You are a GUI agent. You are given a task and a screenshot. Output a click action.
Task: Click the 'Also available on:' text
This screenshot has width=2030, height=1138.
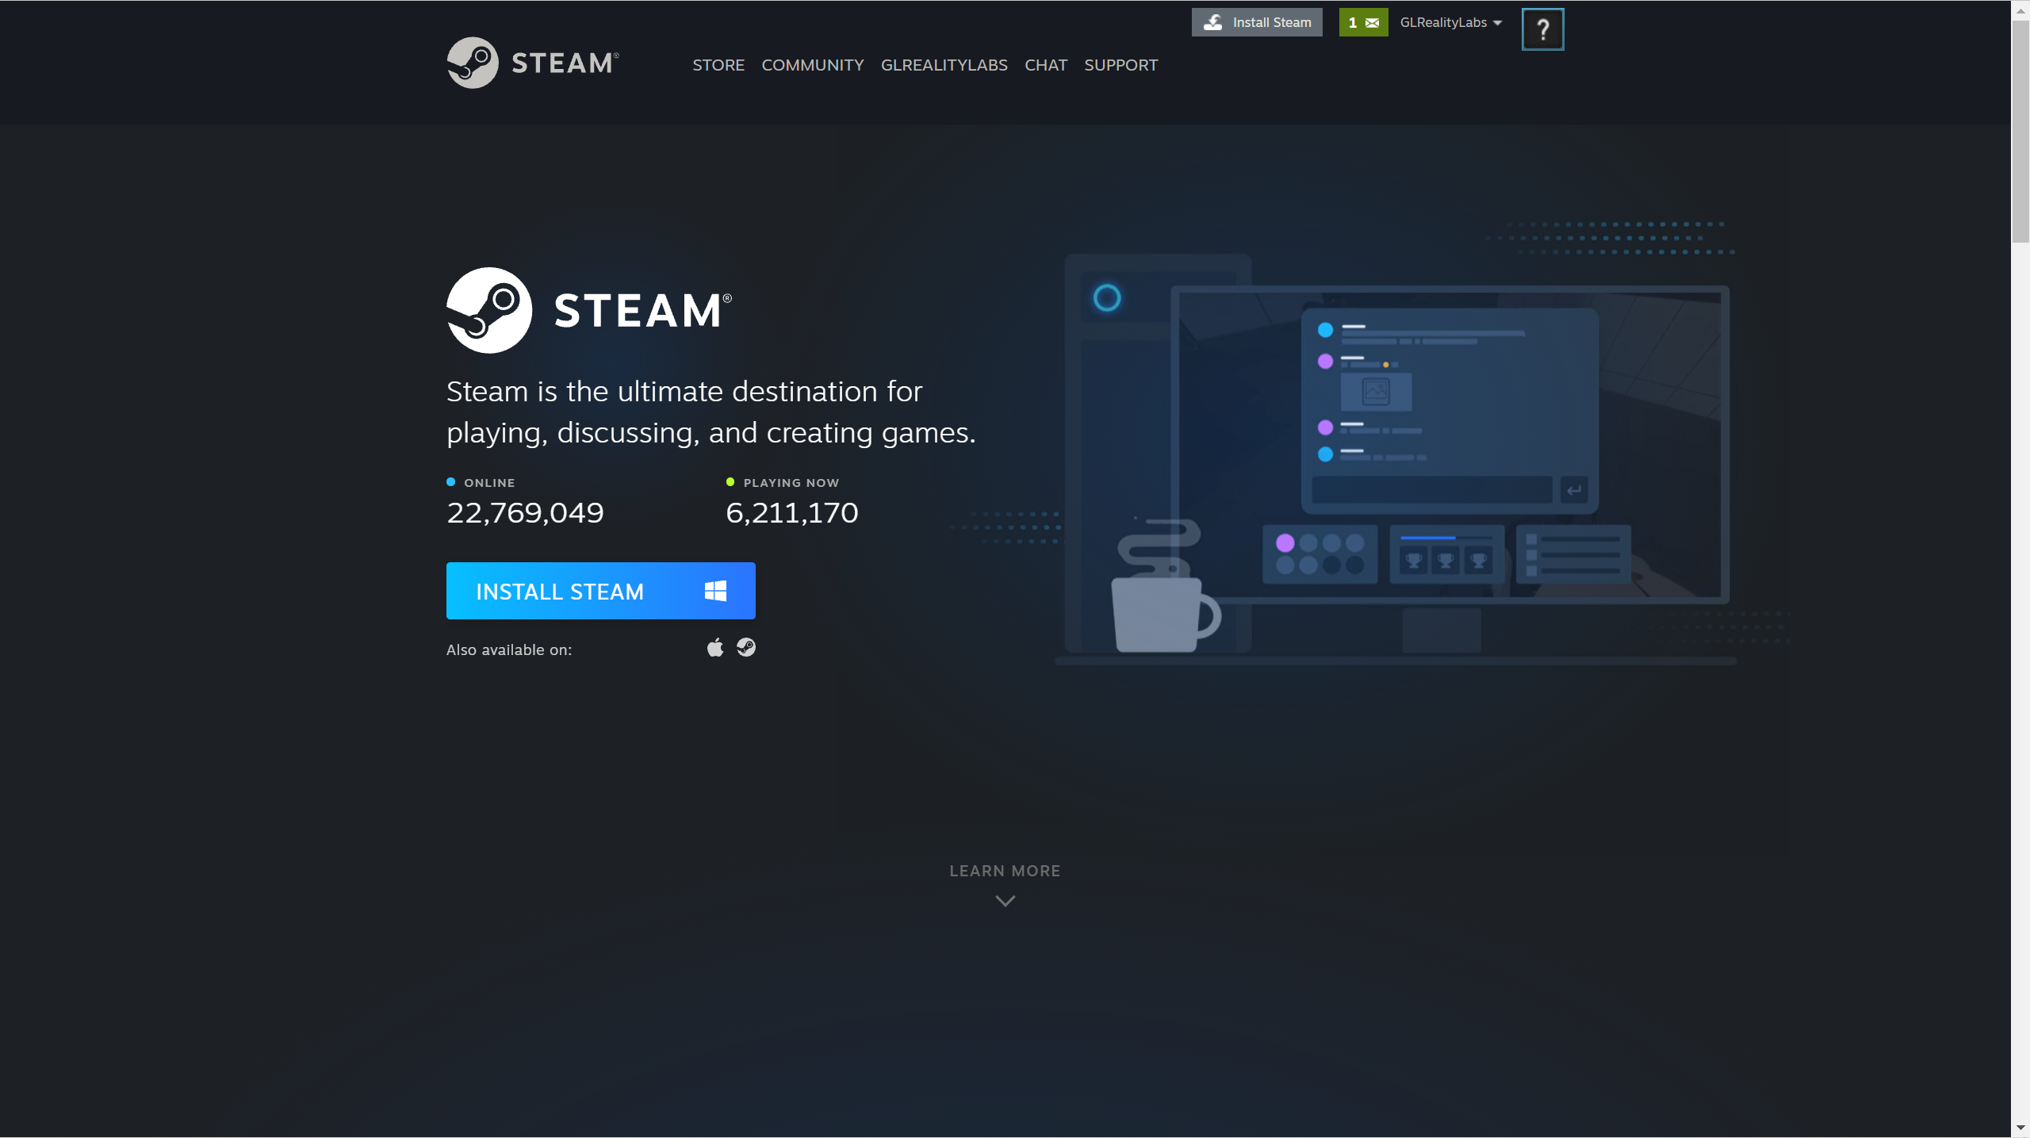(509, 649)
